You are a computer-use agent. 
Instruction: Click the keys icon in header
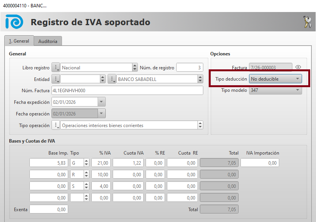pyautogui.click(x=307, y=22)
